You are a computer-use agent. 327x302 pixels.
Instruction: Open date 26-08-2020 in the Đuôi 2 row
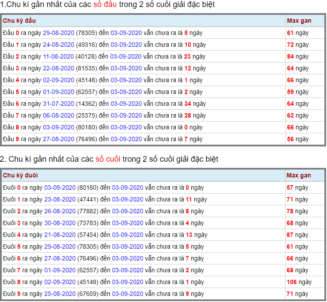coord(60,211)
